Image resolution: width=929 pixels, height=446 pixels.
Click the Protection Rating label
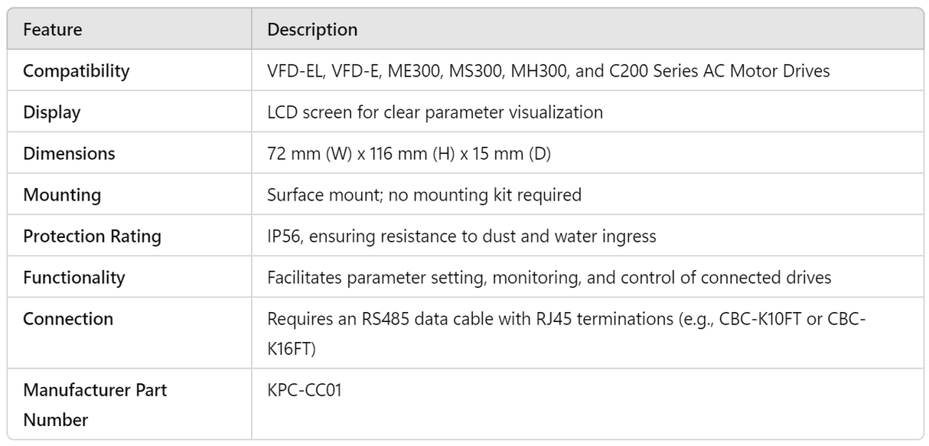point(92,236)
